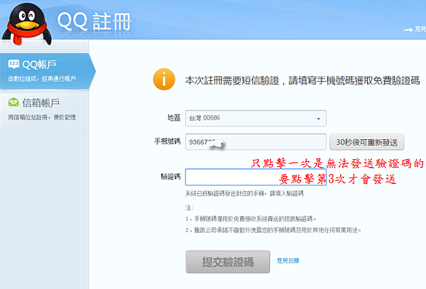This screenshot has height=289, width=426.
Task: Click the 123 chat bubble icon
Action: (x=13, y=65)
